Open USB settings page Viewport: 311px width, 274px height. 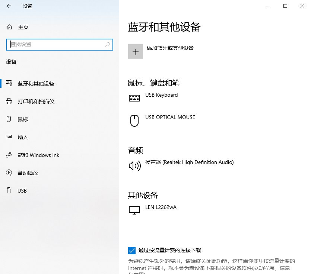pyautogui.click(x=60, y=191)
